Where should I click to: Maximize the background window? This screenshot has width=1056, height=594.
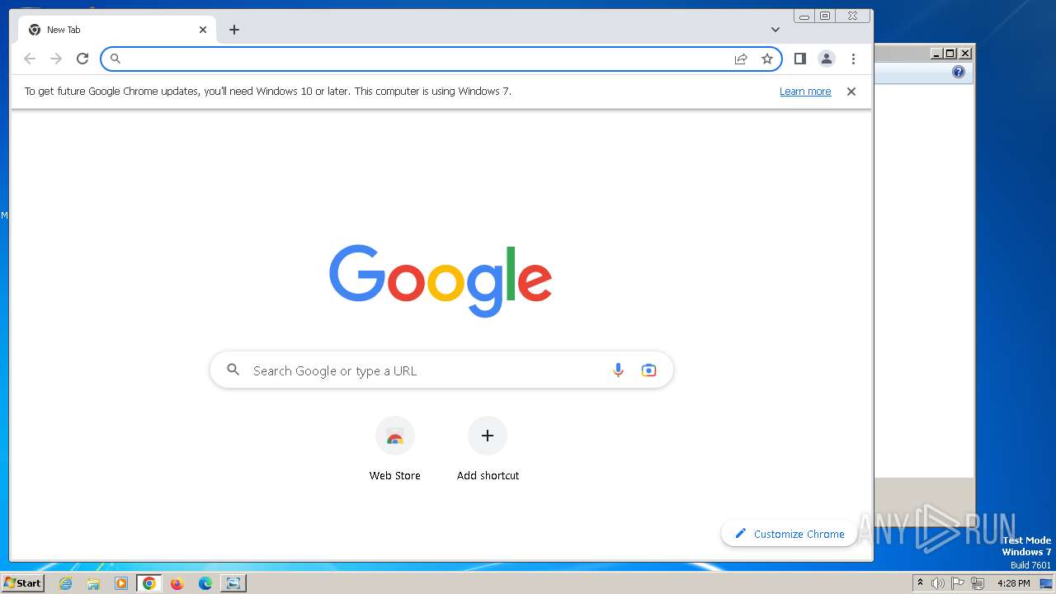click(950, 54)
